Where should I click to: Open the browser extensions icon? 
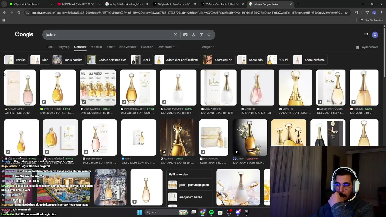click(x=356, y=13)
